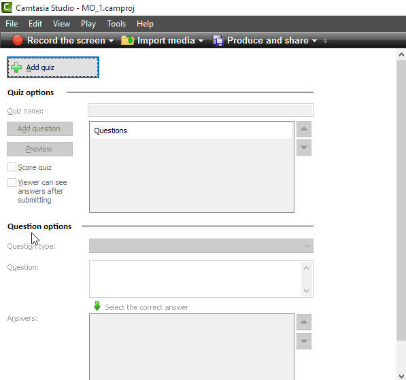Click Question box scroll up arrow
This screenshot has width=406, height=380.
click(x=306, y=268)
